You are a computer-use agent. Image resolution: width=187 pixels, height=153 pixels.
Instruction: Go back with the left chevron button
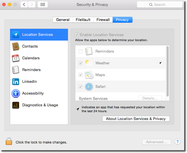point(24,5)
